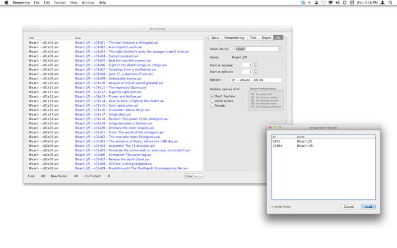Open the user account menu icon
Viewport: 397px width, 248px height.
coord(383,2)
